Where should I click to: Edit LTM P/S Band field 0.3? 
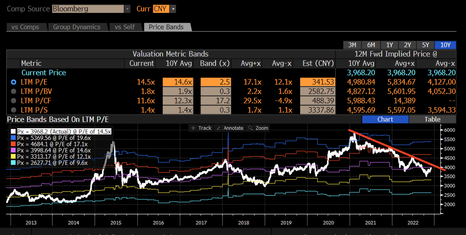coord(216,110)
